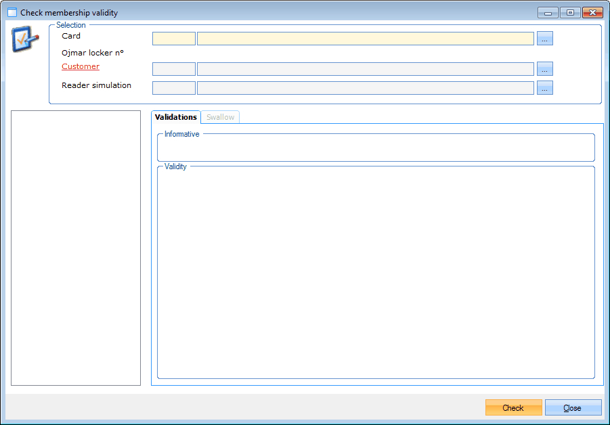Click the window icon in the title bar
The height and width of the screenshot is (425, 610).
pyautogui.click(x=12, y=13)
